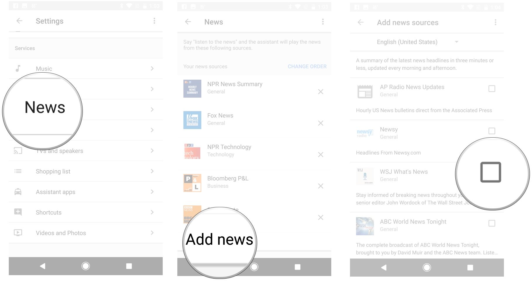Check the ABC World News Tonight checkbox
532x281 pixels.
(492, 223)
